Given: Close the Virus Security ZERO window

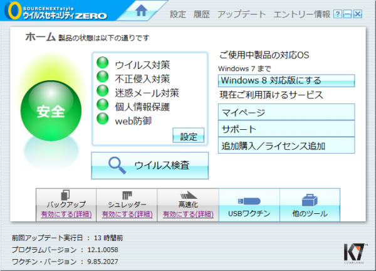Looking at the screenshot, I should click(358, 14).
